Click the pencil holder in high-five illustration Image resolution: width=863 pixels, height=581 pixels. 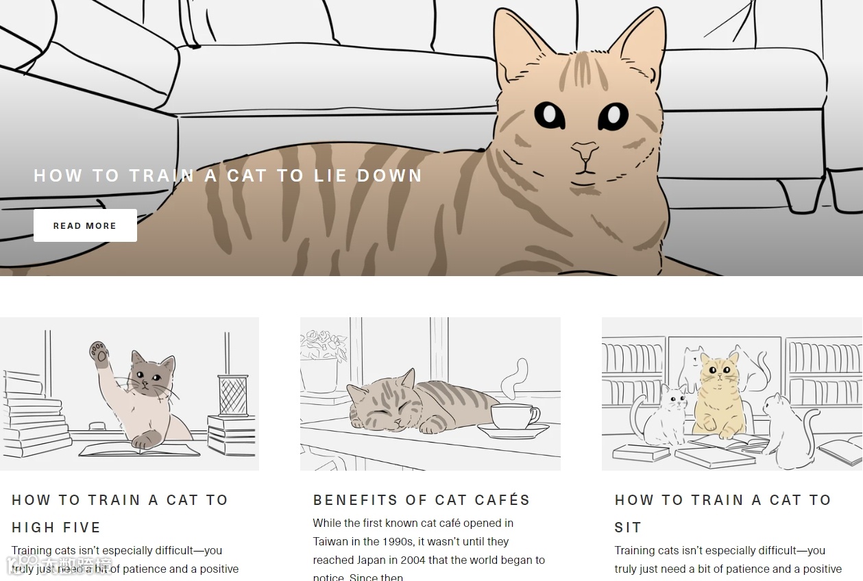pos(232,395)
